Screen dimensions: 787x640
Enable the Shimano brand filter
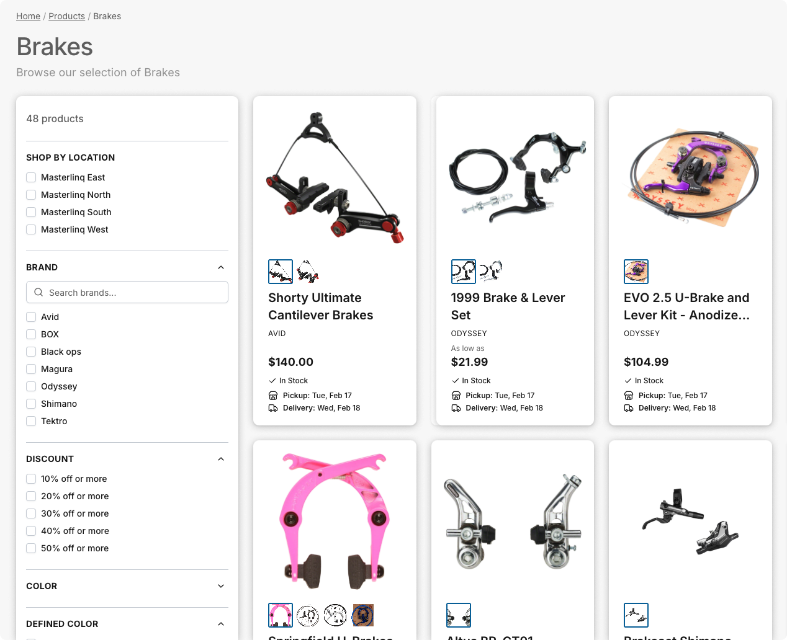31,404
